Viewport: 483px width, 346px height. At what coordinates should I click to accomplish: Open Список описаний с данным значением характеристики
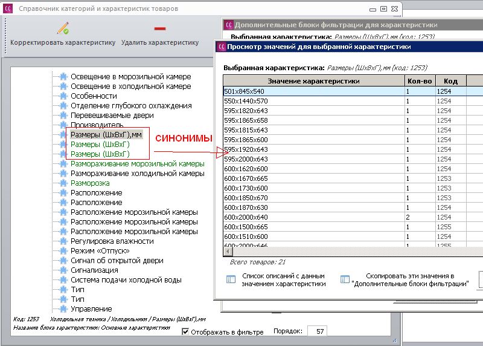pyautogui.click(x=283, y=279)
